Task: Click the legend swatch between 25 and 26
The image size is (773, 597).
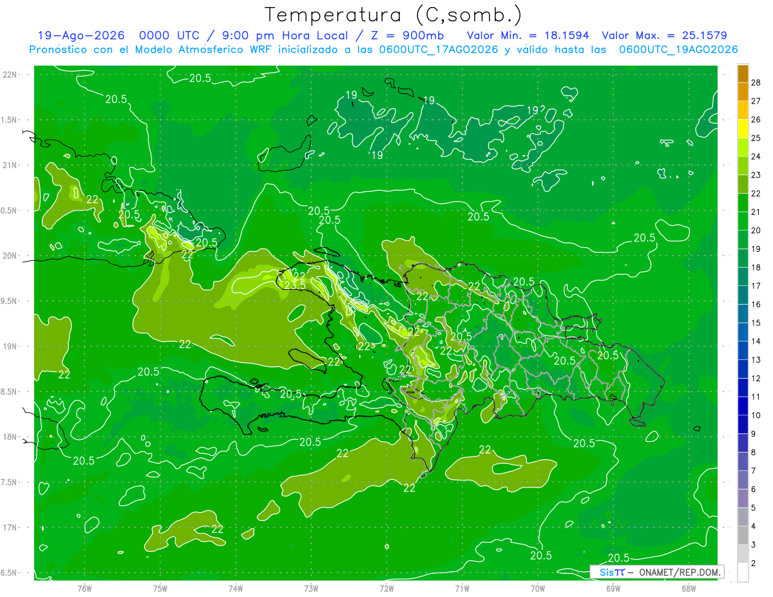Action: click(x=743, y=129)
